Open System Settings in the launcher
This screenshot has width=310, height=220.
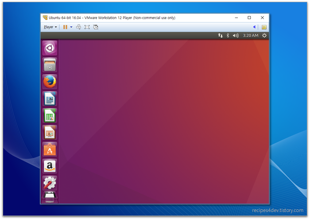50,183
